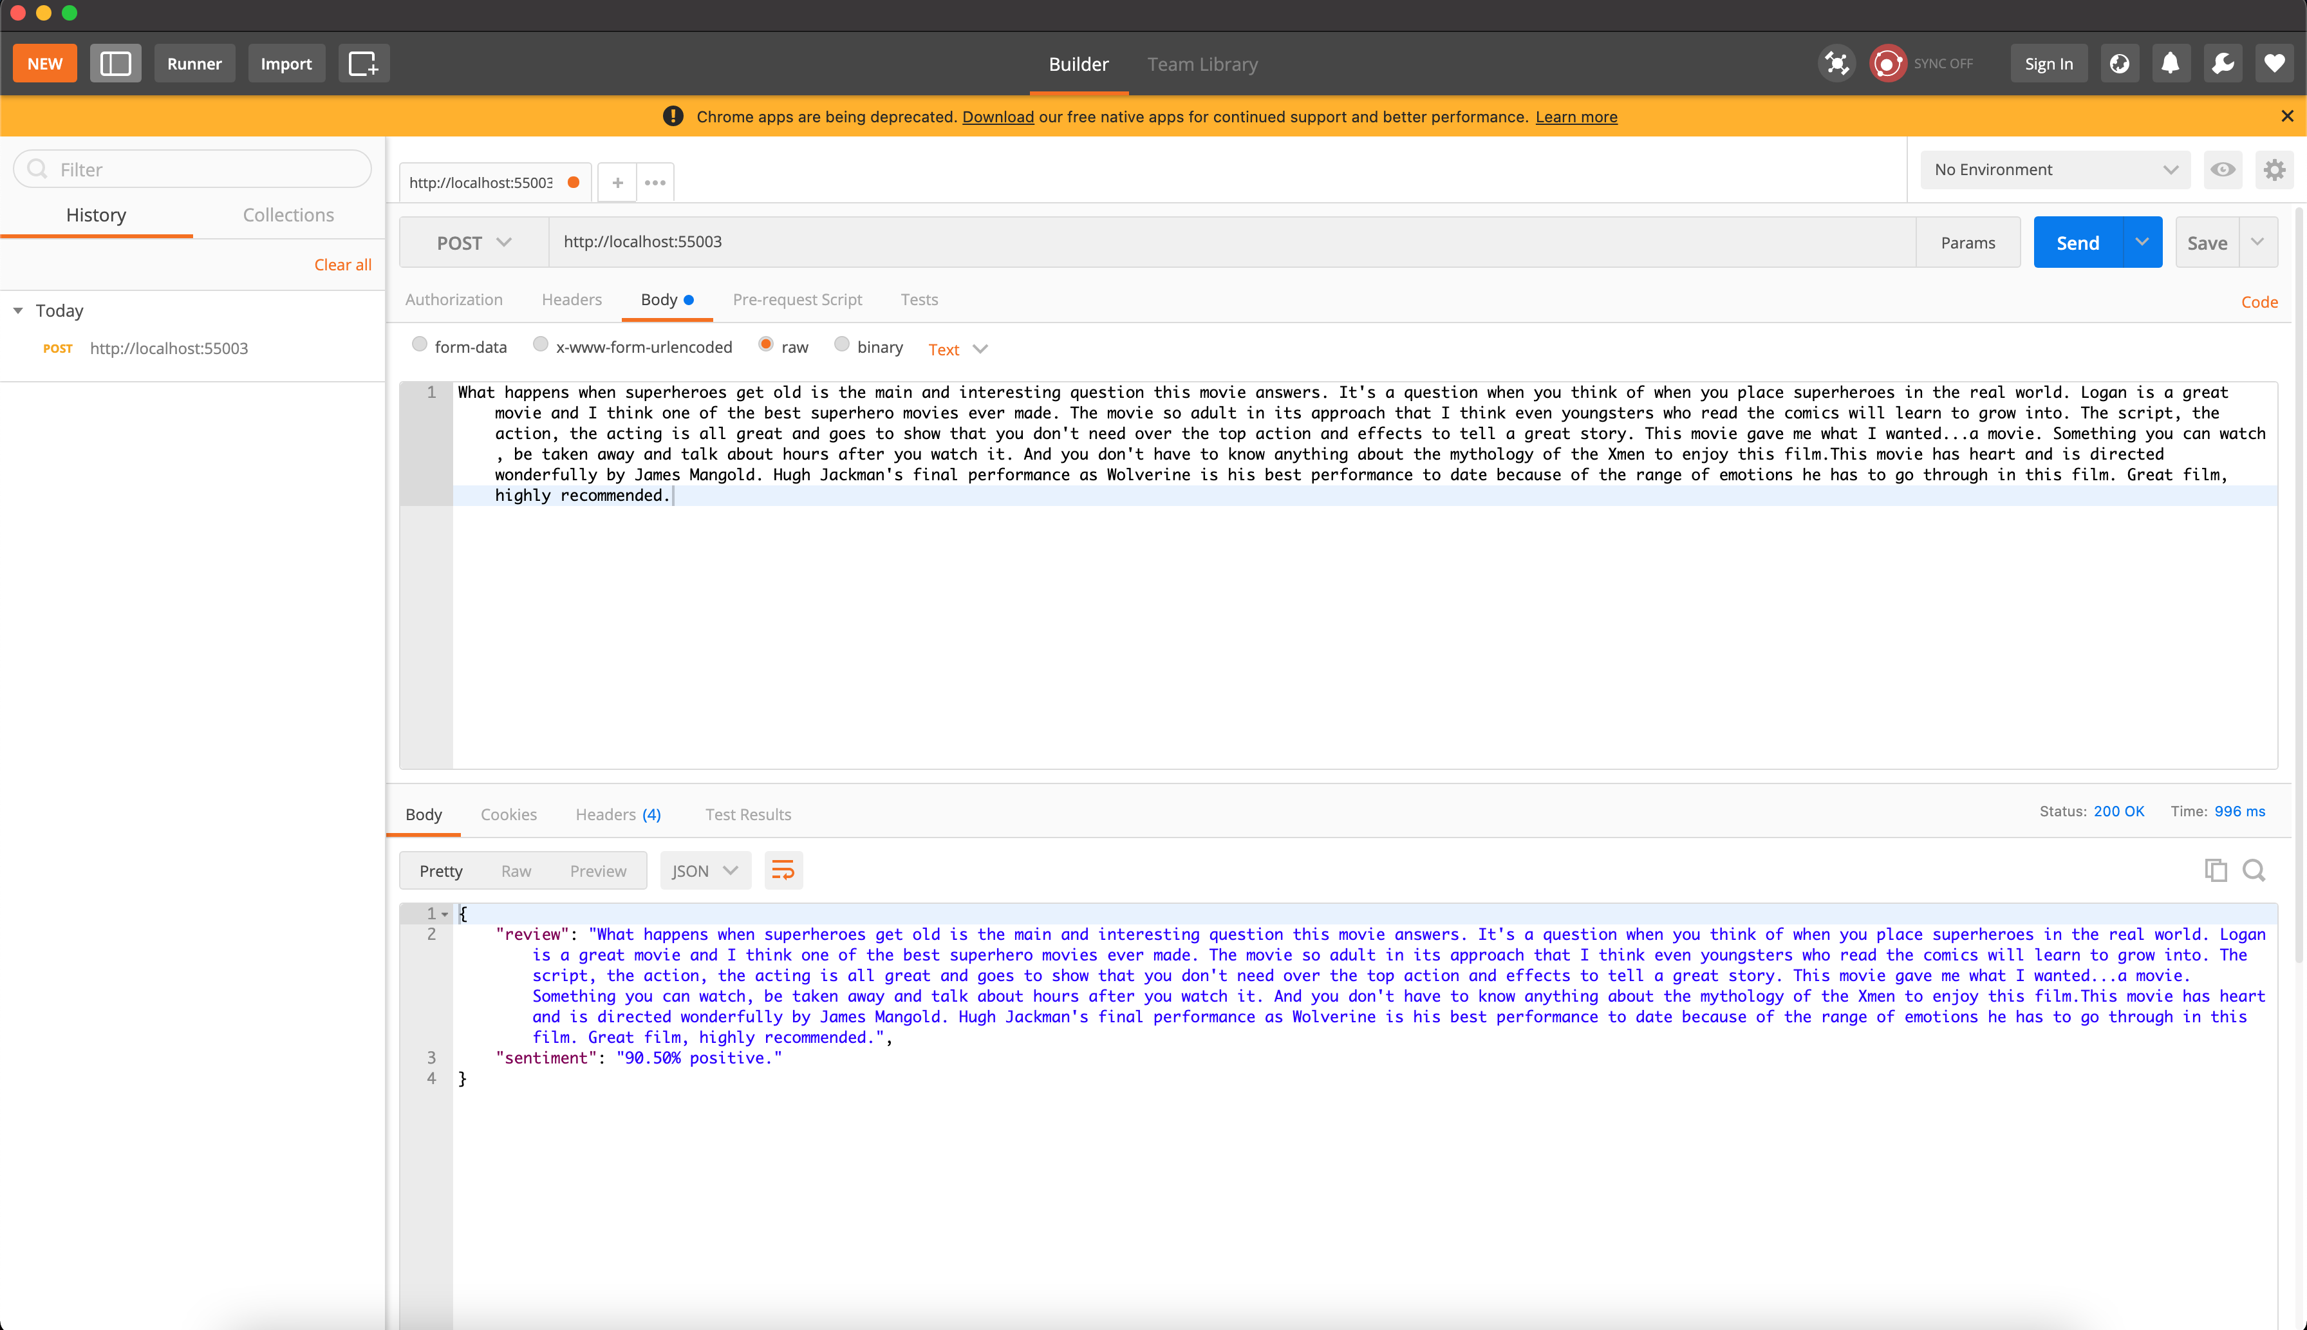Image resolution: width=2307 pixels, height=1330 pixels.
Task: Open the JSON format dropdown
Action: click(704, 870)
